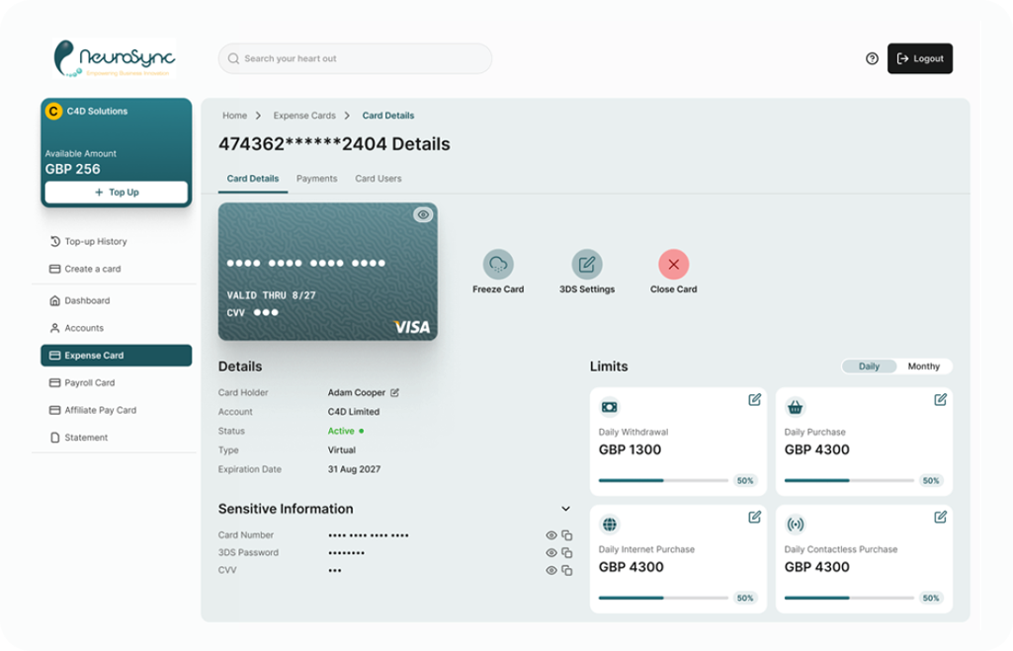This screenshot has width=1013, height=651.
Task: Click the help question mark icon
Action: click(872, 59)
